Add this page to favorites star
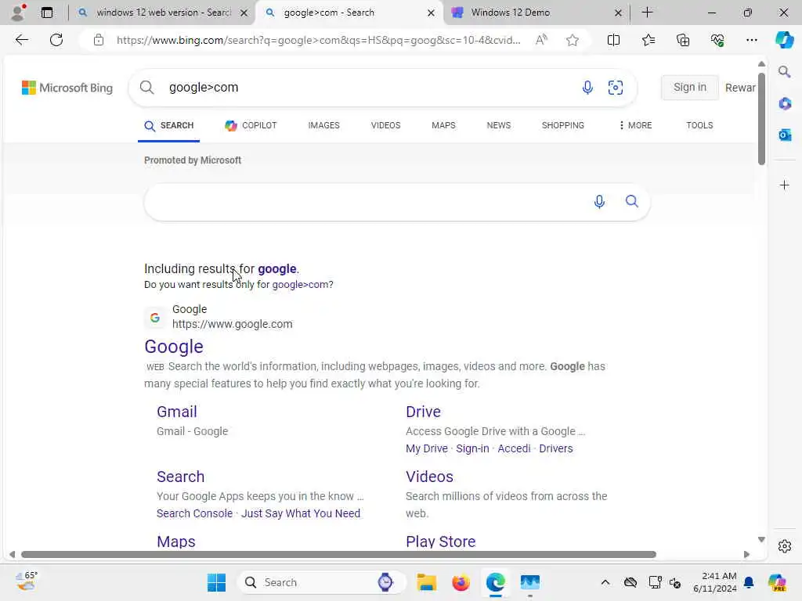This screenshot has height=601, width=802. [x=573, y=40]
